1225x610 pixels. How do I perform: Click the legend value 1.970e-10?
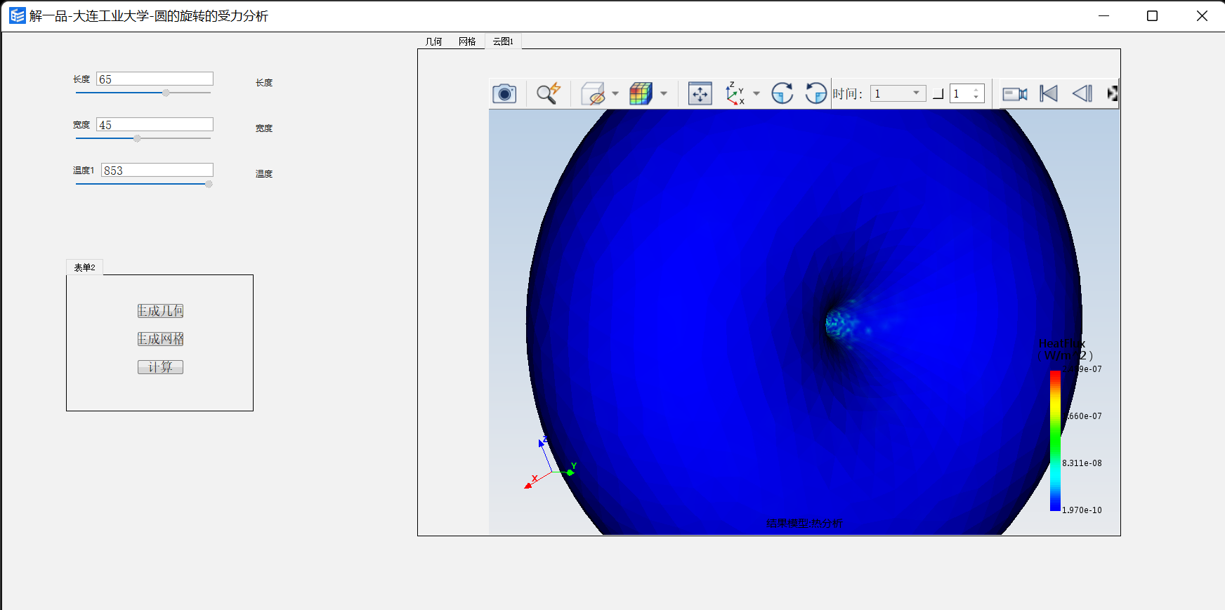pos(1082,510)
